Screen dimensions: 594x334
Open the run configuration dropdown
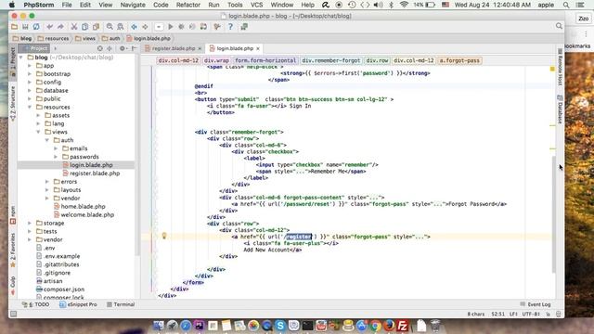[x=159, y=27]
